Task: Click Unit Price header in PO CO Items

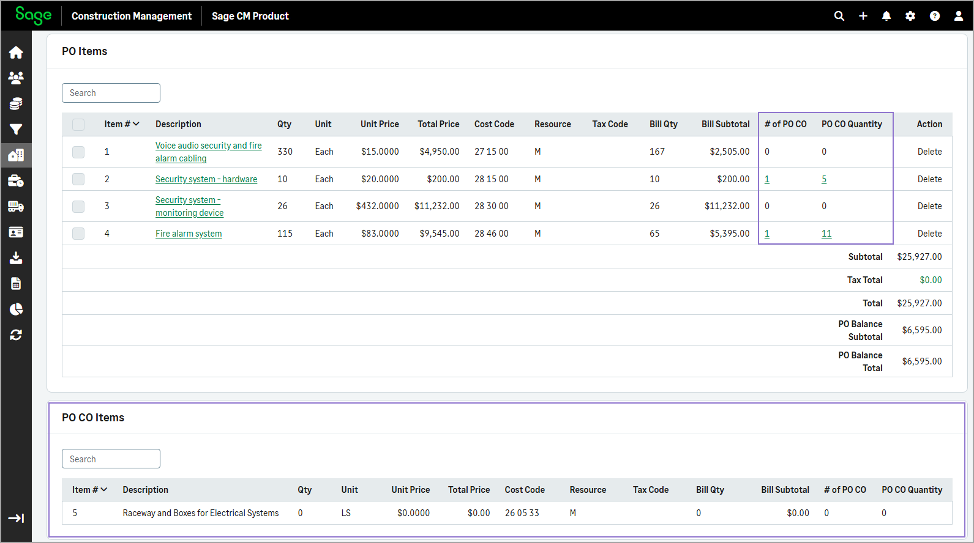Action: tap(410, 490)
